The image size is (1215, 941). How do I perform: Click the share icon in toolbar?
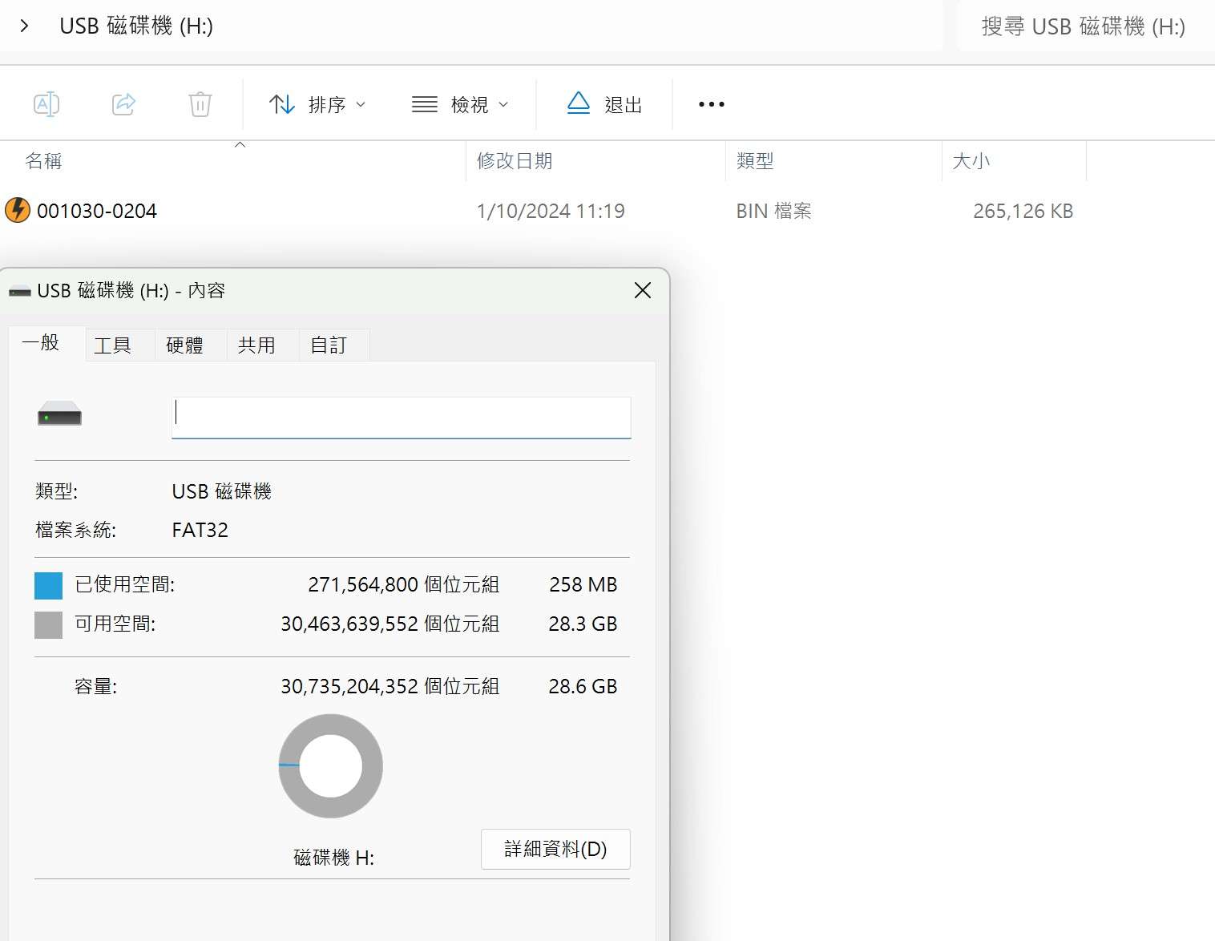pyautogui.click(x=123, y=104)
